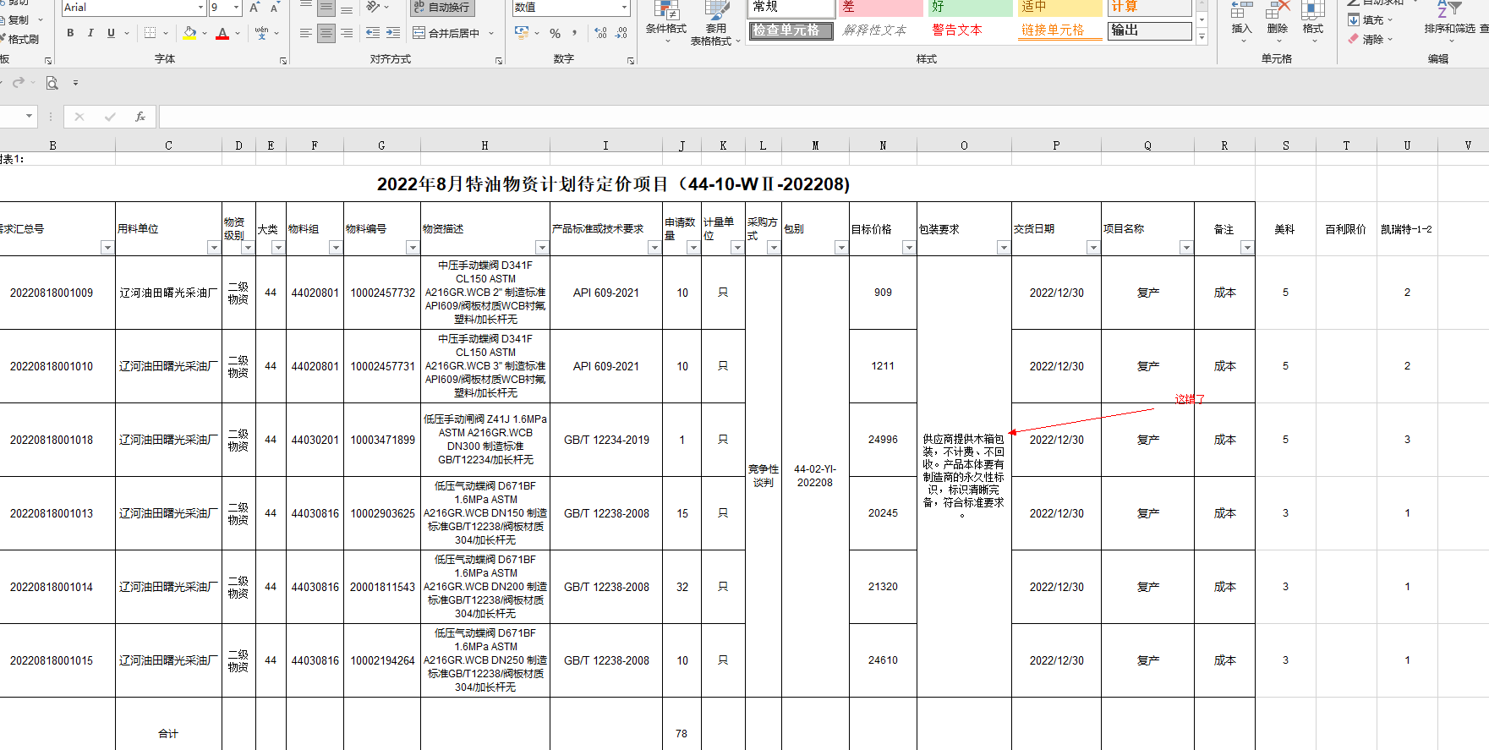Viewport: 1489px width, 750px height.
Task: Click the text orientation icon
Action: click(373, 8)
